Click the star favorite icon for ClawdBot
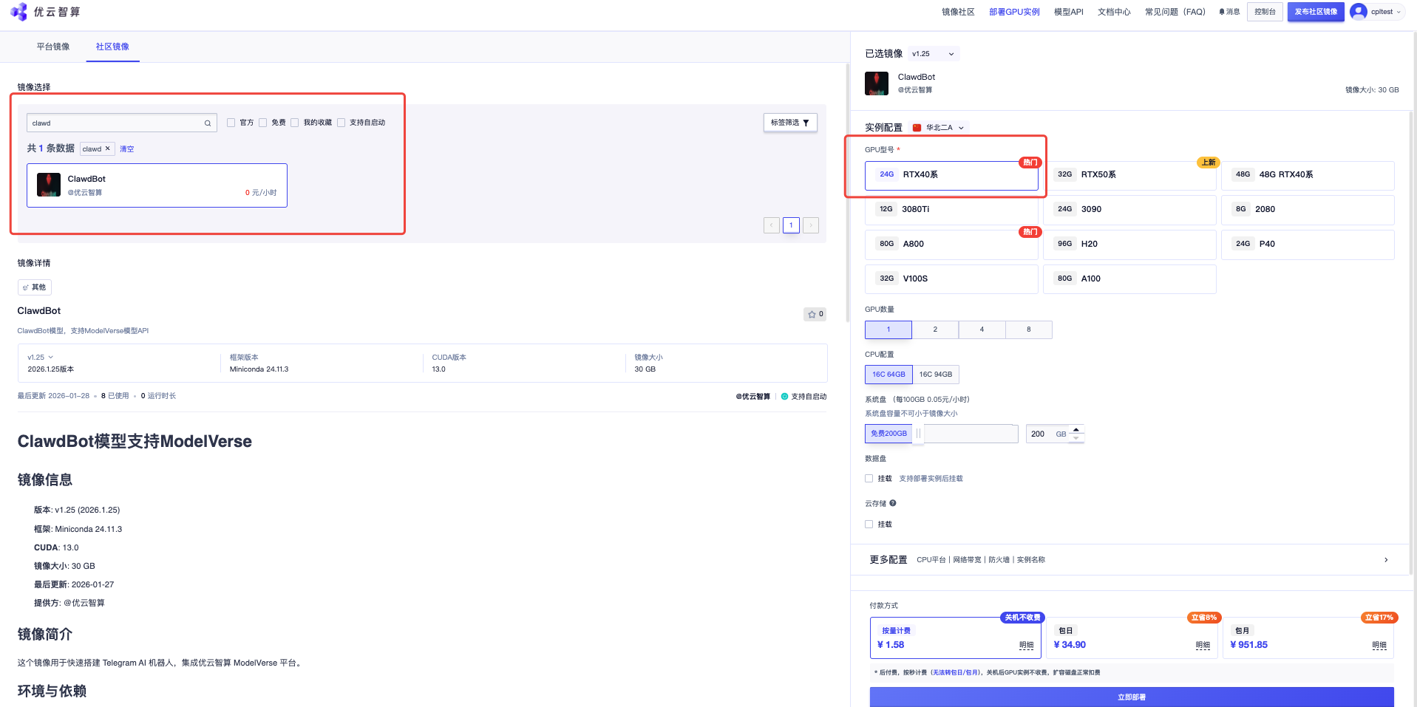The width and height of the screenshot is (1417, 707). coord(812,315)
